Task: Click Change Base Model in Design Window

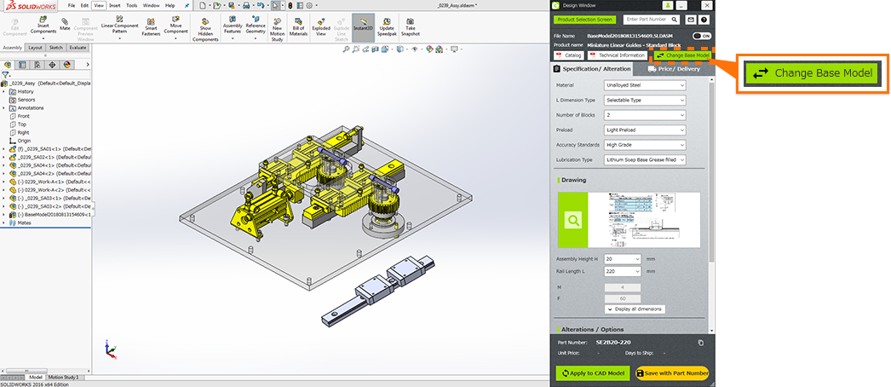Action: pos(682,55)
